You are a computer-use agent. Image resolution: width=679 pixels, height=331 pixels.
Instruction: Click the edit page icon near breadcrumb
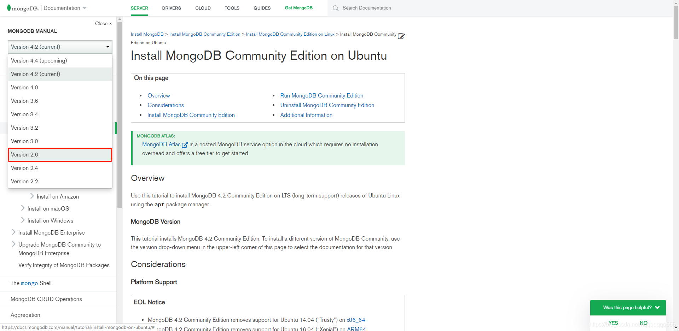coord(401,36)
